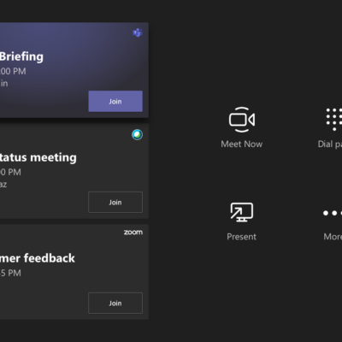Join the Briefing meeting
Image resolution: width=342 pixels, height=342 pixels.
[115, 101]
